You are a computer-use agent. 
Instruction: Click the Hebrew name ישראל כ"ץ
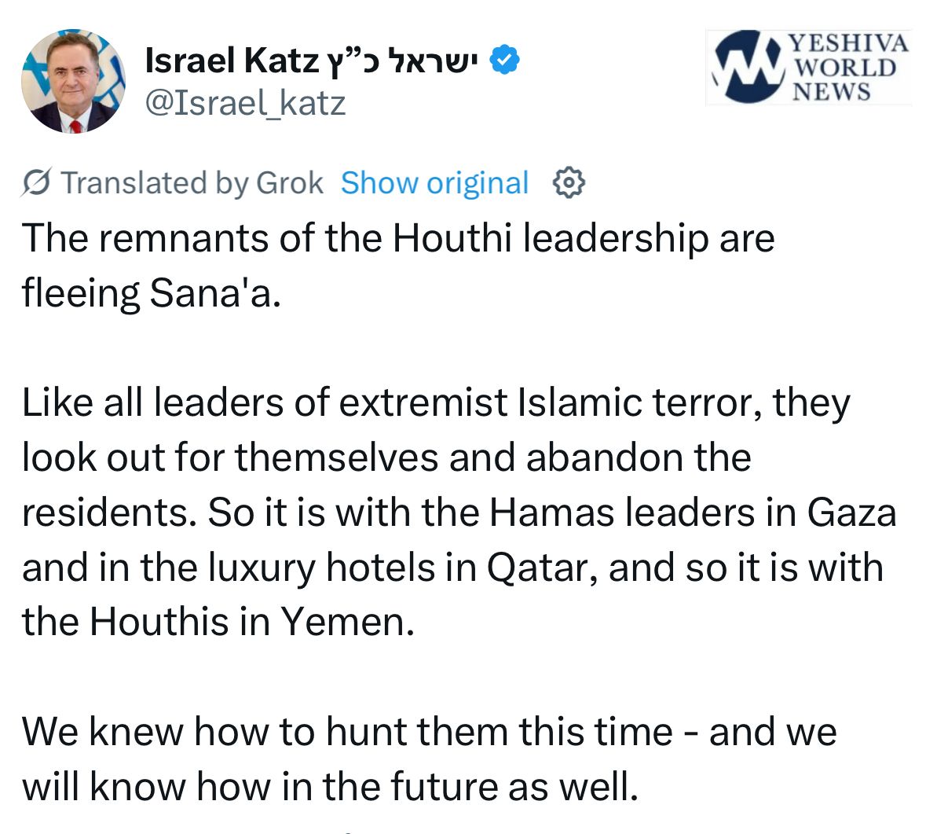(x=401, y=61)
